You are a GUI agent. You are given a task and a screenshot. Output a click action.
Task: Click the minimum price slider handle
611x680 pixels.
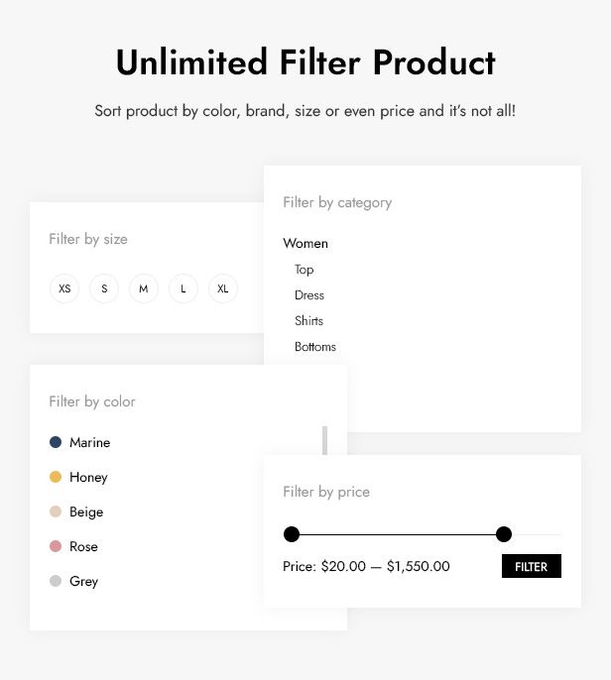(292, 534)
